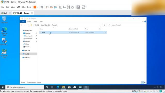Select This PC in navigation pane
165x93 pixels.
click(27, 54)
